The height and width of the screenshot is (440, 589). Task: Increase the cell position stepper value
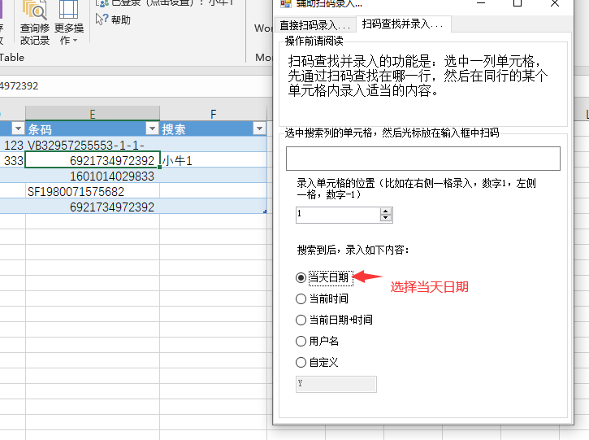click(x=386, y=211)
